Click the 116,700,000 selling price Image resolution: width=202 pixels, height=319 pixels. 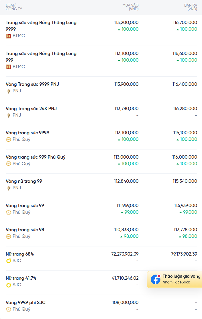[x=185, y=23]
